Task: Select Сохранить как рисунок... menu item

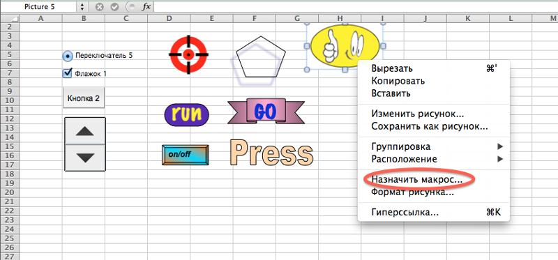Action: click(433, 126)
